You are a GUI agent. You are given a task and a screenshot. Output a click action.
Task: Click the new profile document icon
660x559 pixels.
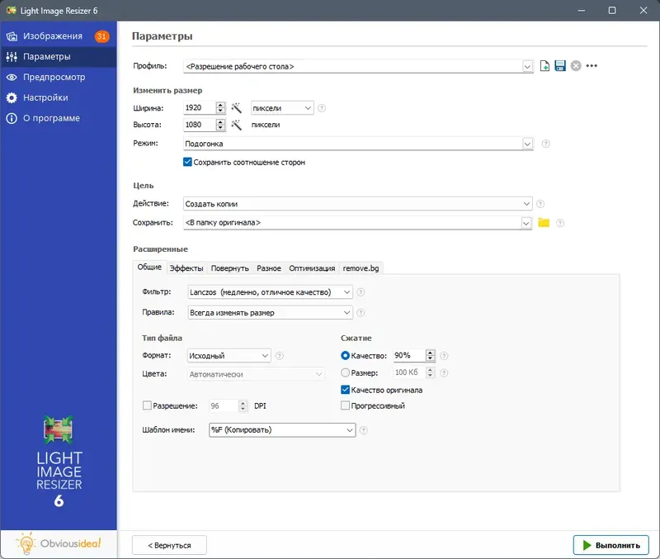(544, 66)
